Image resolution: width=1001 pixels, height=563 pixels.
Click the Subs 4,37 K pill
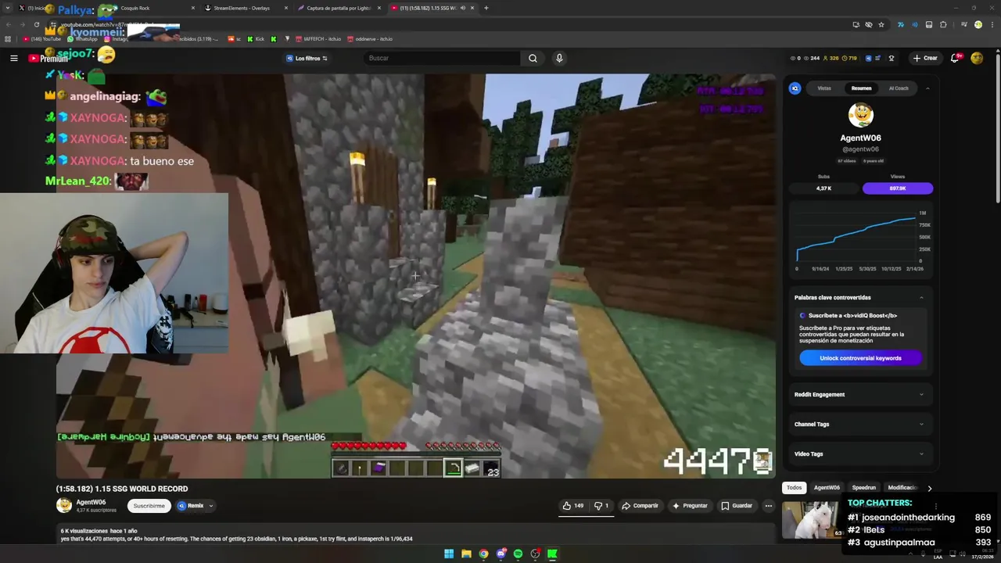(x=823, y=188)
